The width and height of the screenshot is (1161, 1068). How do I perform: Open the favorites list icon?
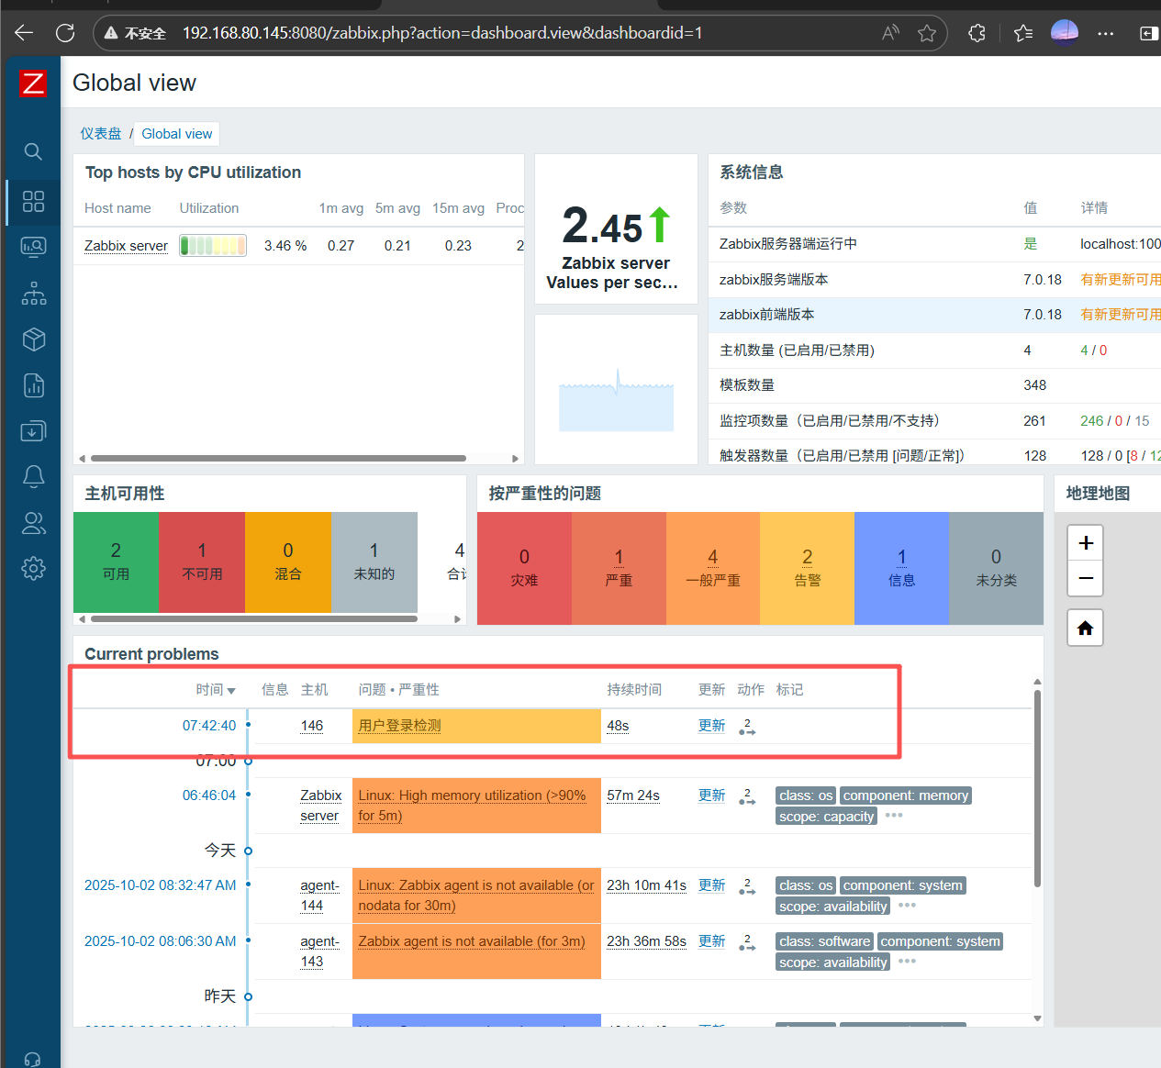coord(1023,33)
